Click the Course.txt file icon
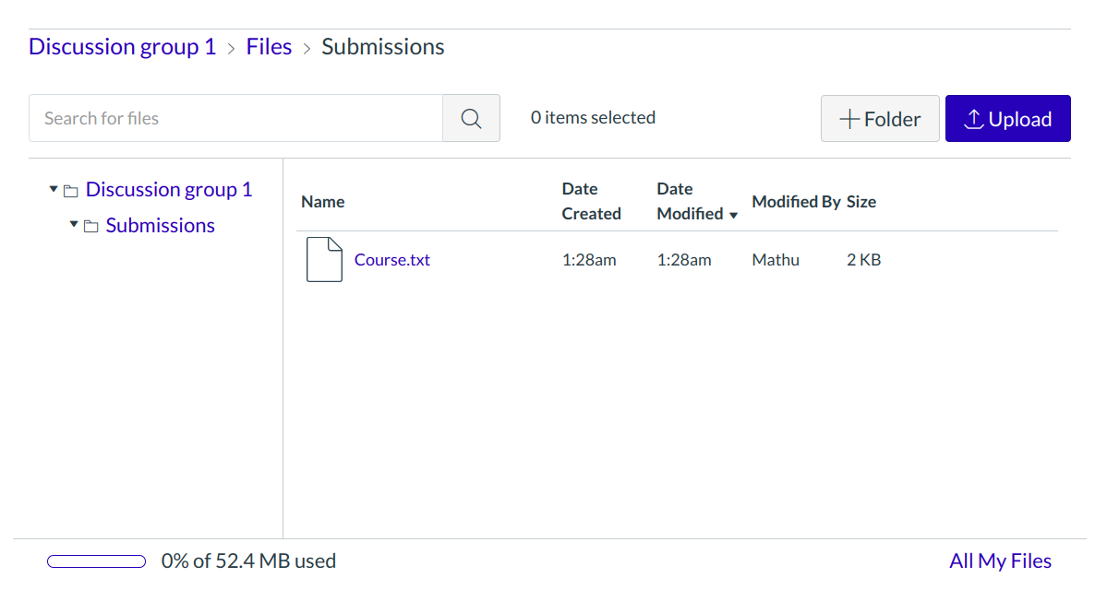The width and height of the screenshot is (1095, 590). pyautogui.click(x=324, y=259)
